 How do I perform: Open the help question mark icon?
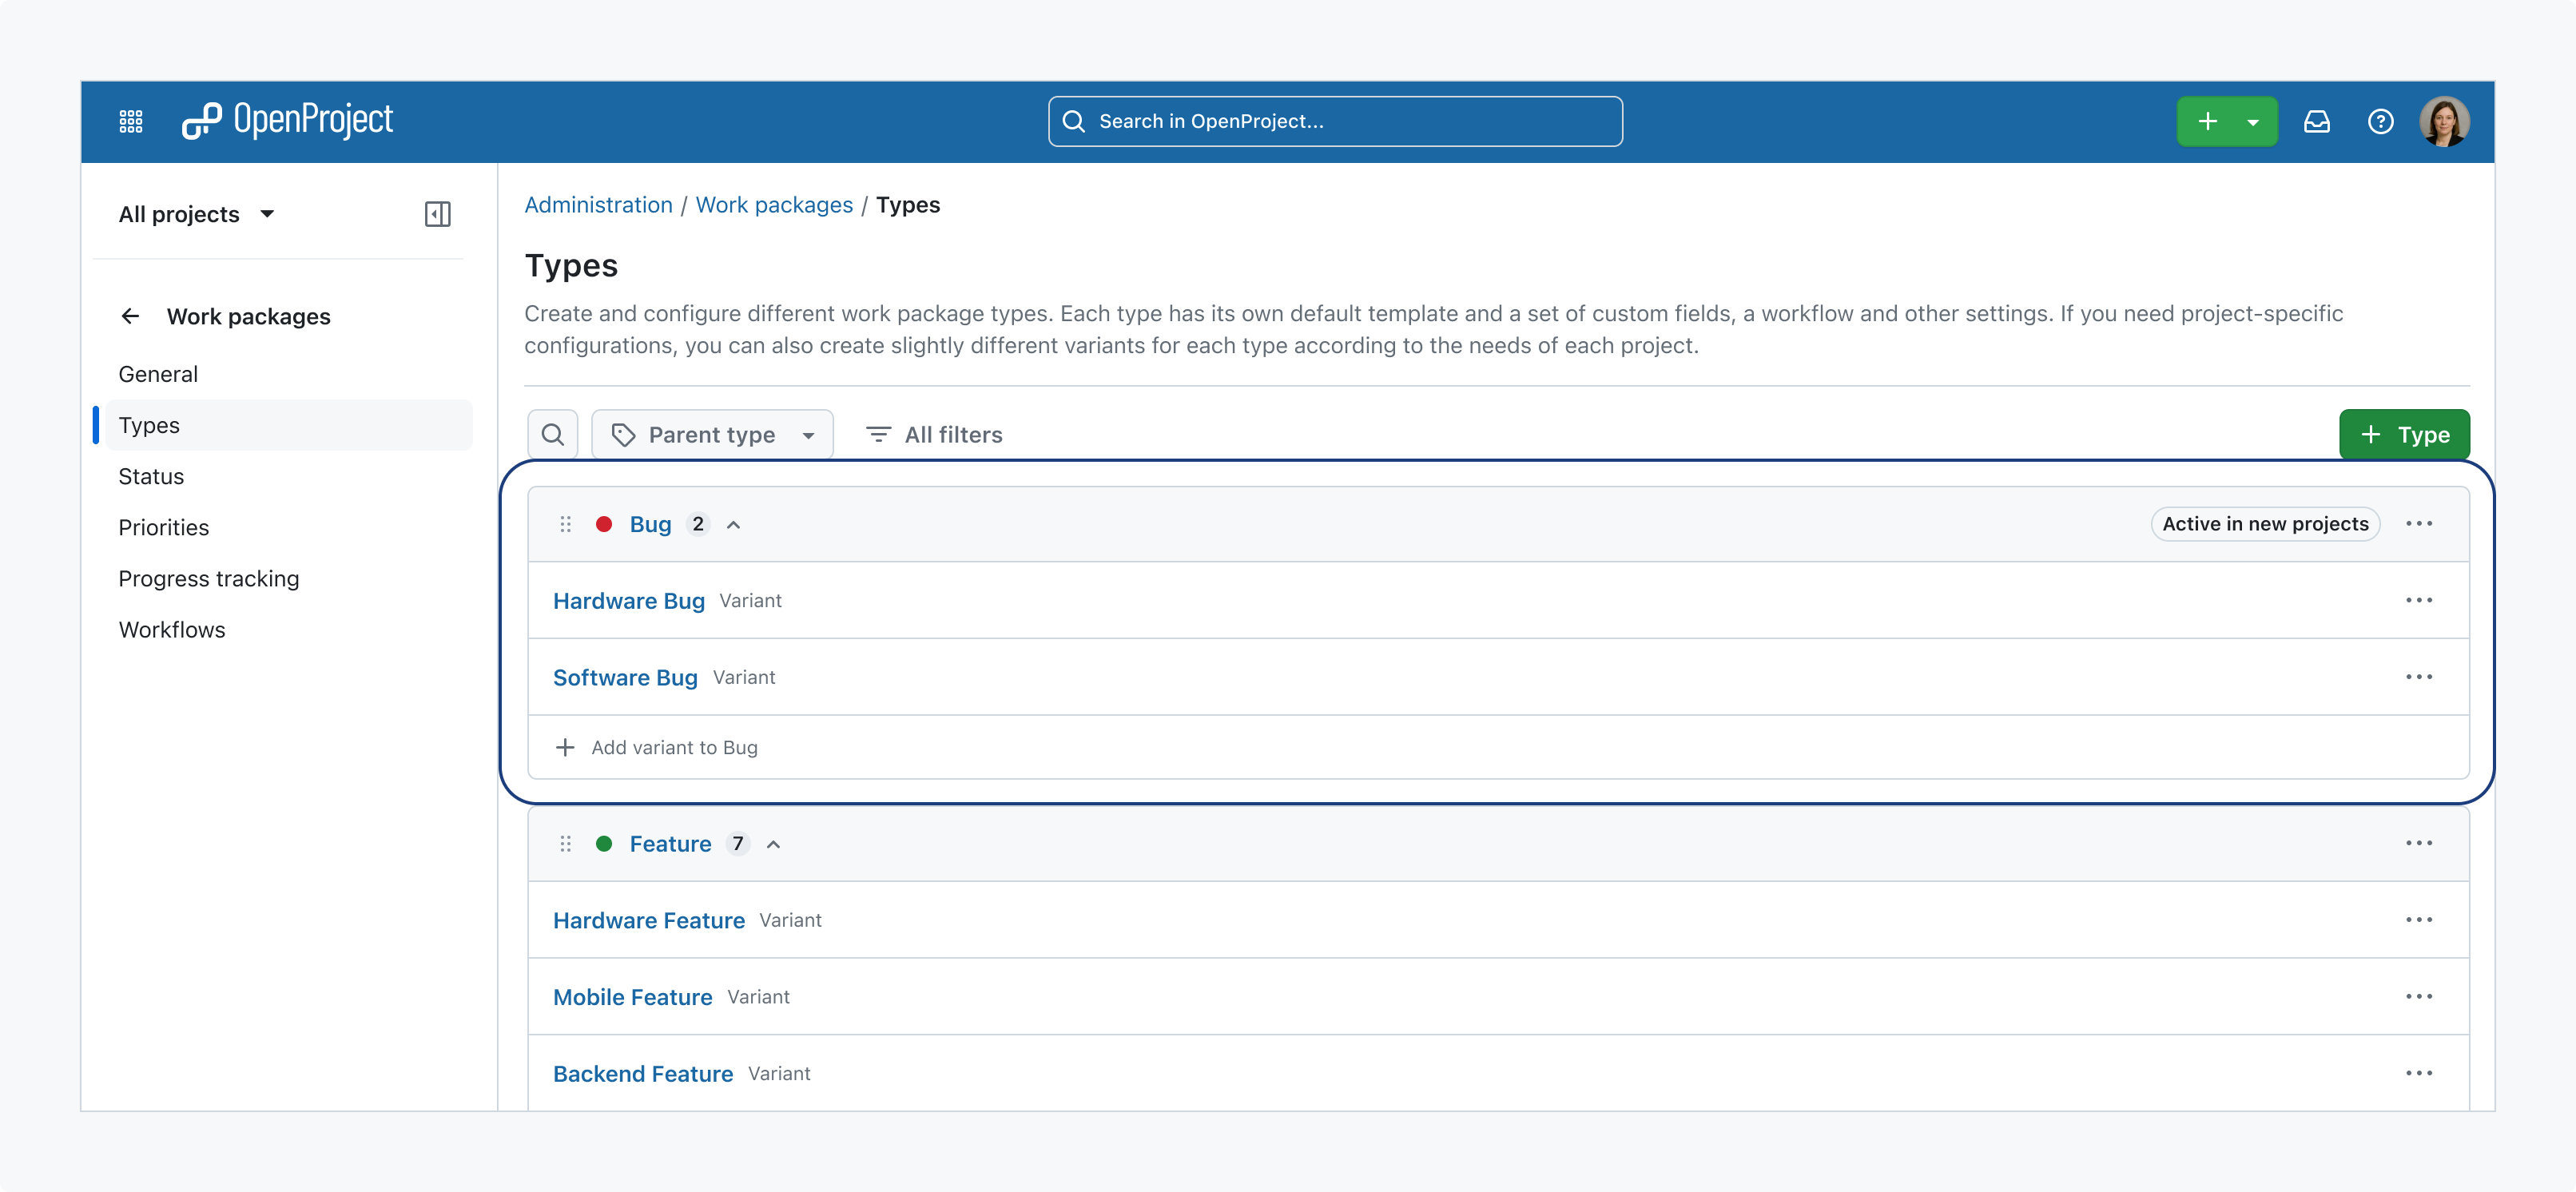pos(2380,121)
